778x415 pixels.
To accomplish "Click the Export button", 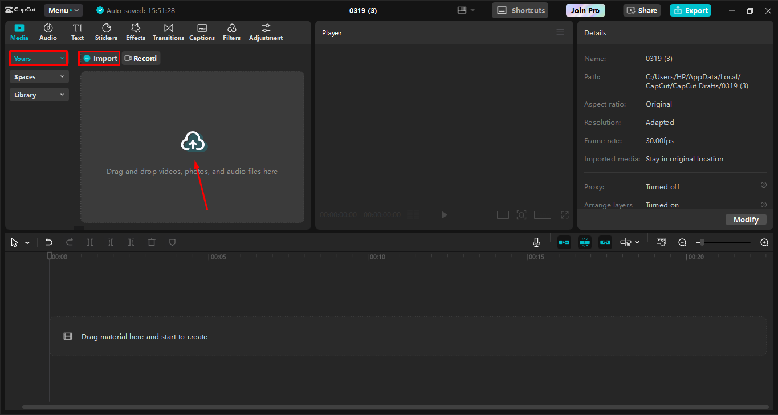I will coord(690,10).
